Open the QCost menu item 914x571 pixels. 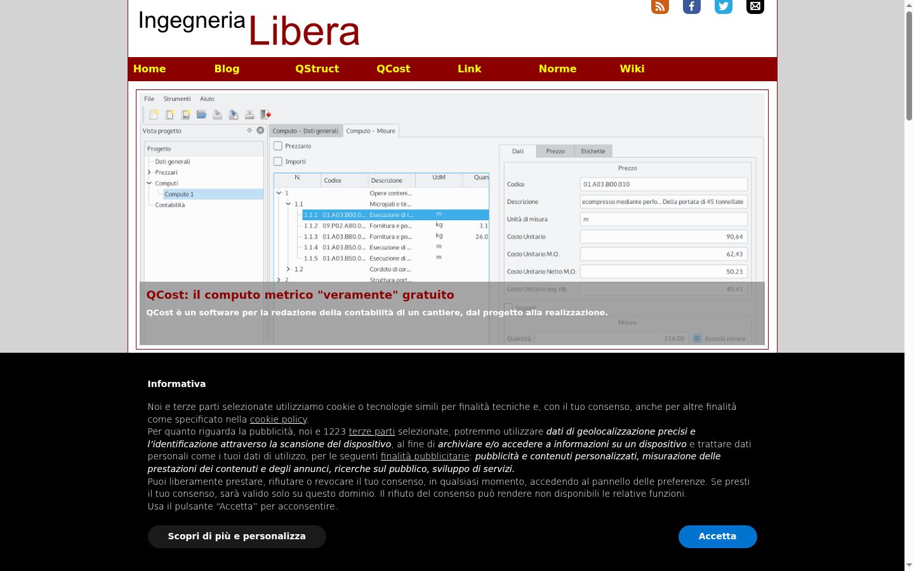[393, 69]
